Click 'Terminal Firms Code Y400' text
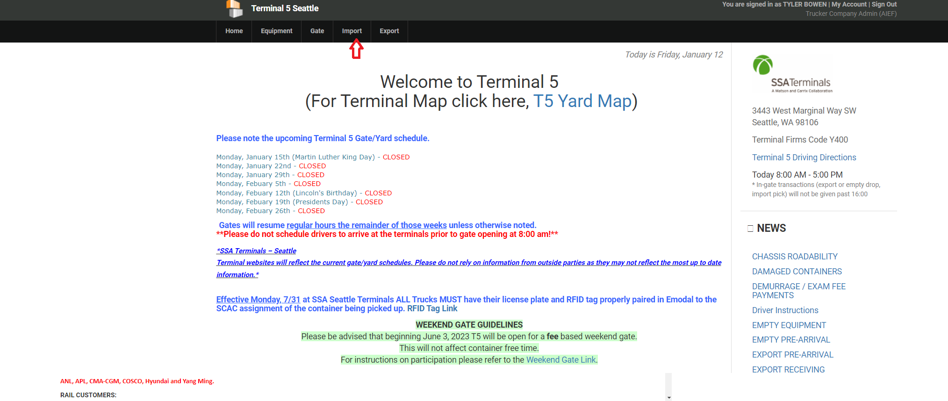The width and height of the screenshot is (948, 401). (x=800, y=140)
